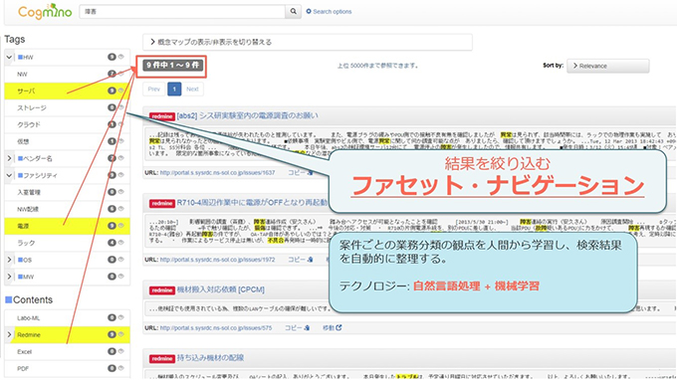This screenshot has width=677, height=380.
Task: Toggle the eye icon on ラック row
Action: [121, 243]
